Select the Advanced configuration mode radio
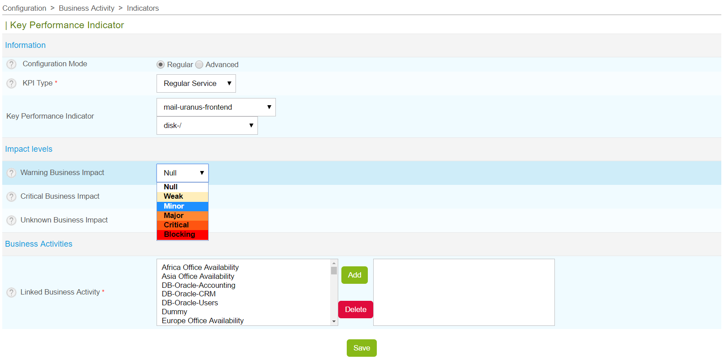This screenshot has height=359, width=724. coord(199,64)
